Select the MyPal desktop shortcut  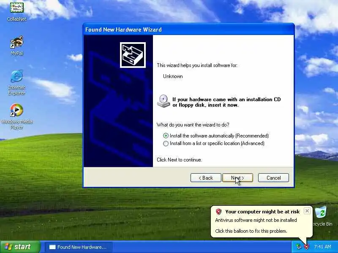(x=16, y=46)
